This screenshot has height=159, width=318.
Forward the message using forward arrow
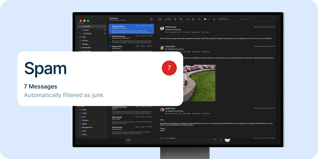pos(199,19)
